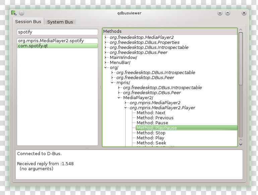The height and width of the screenshot is (195, 258).
Task: Switch to the Session Bus tab
Action: (x=28, y=21)
